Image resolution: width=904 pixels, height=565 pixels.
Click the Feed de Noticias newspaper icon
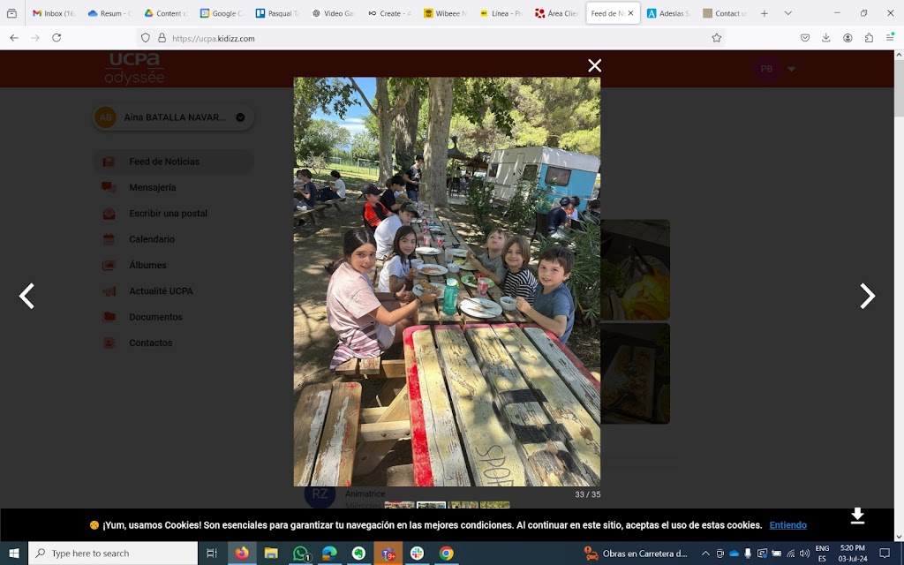pyautogui.click(x=109, y=162)
